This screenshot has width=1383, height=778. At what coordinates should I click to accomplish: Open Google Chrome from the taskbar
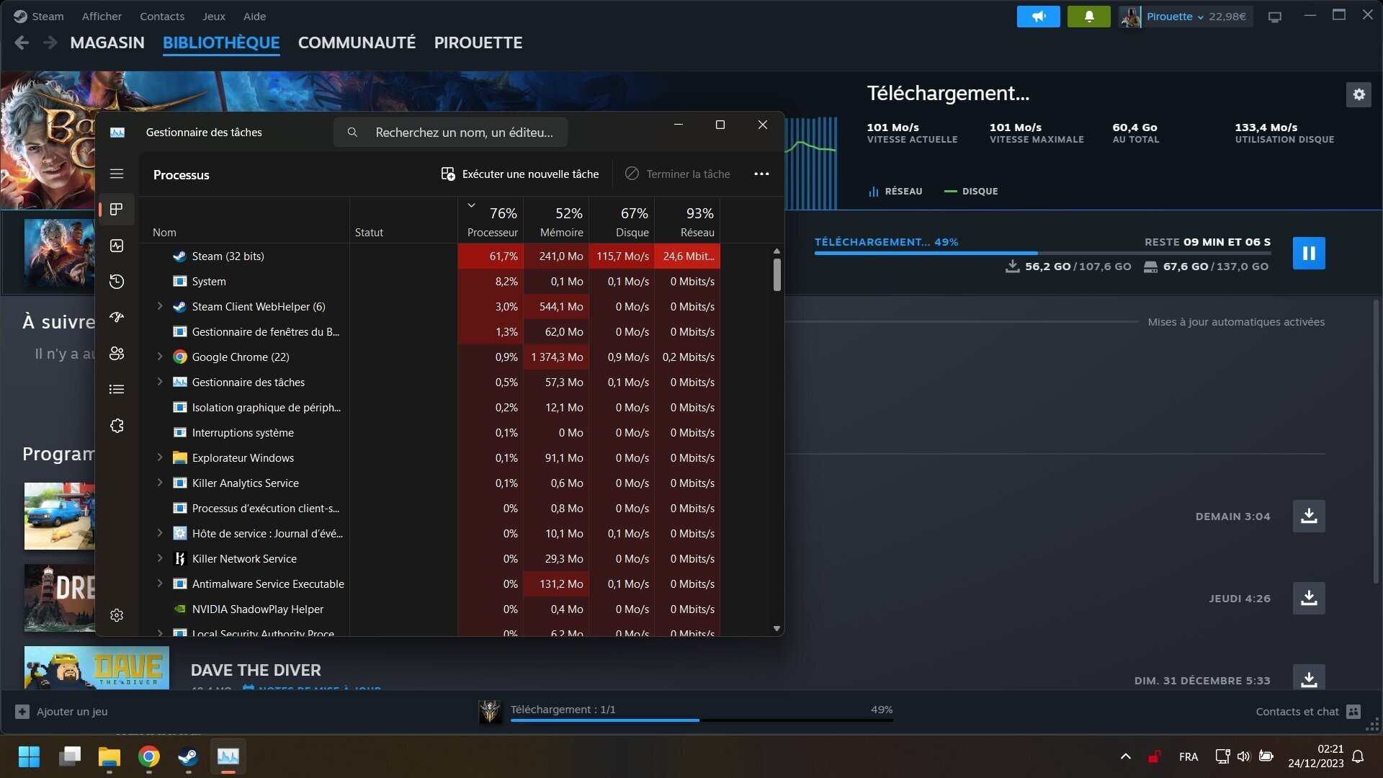(149, 756)
